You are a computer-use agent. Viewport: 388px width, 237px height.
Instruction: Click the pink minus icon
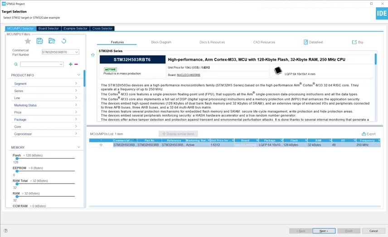(76, 64)
